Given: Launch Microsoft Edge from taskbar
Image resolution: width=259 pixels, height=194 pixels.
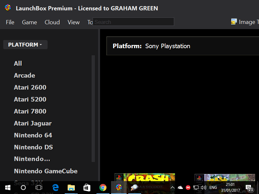Looking at the screenshot, I should point(55,188).
